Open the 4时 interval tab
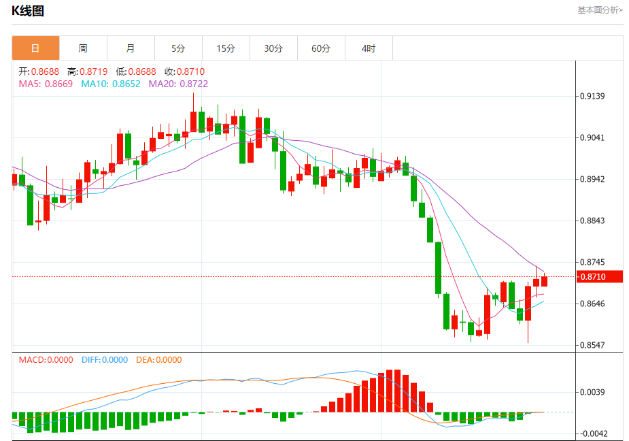 click(369, 48)
